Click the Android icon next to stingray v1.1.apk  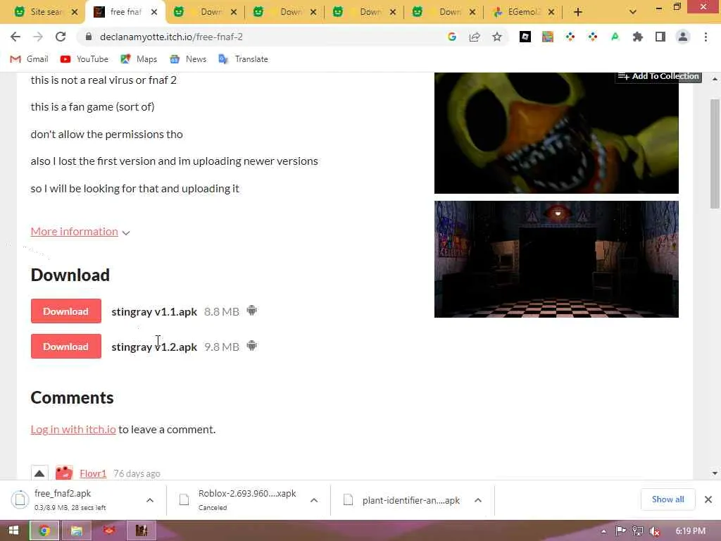pos(251,311)
